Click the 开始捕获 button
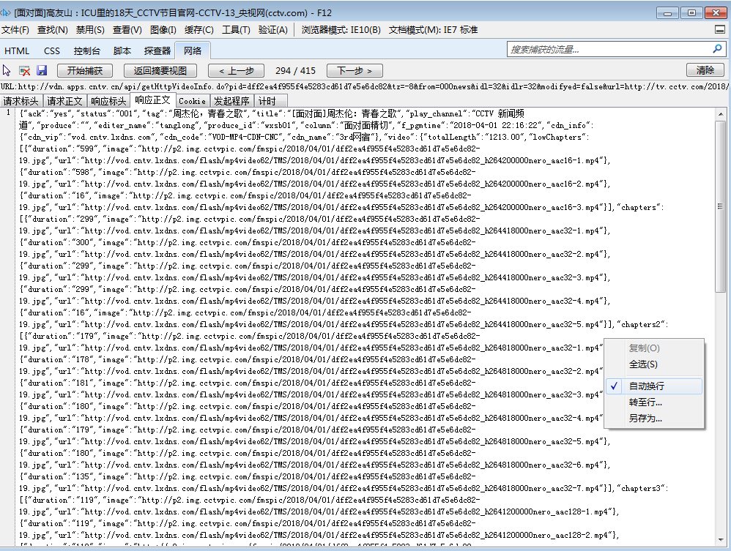The image size is (731, 551). (85, 70)
